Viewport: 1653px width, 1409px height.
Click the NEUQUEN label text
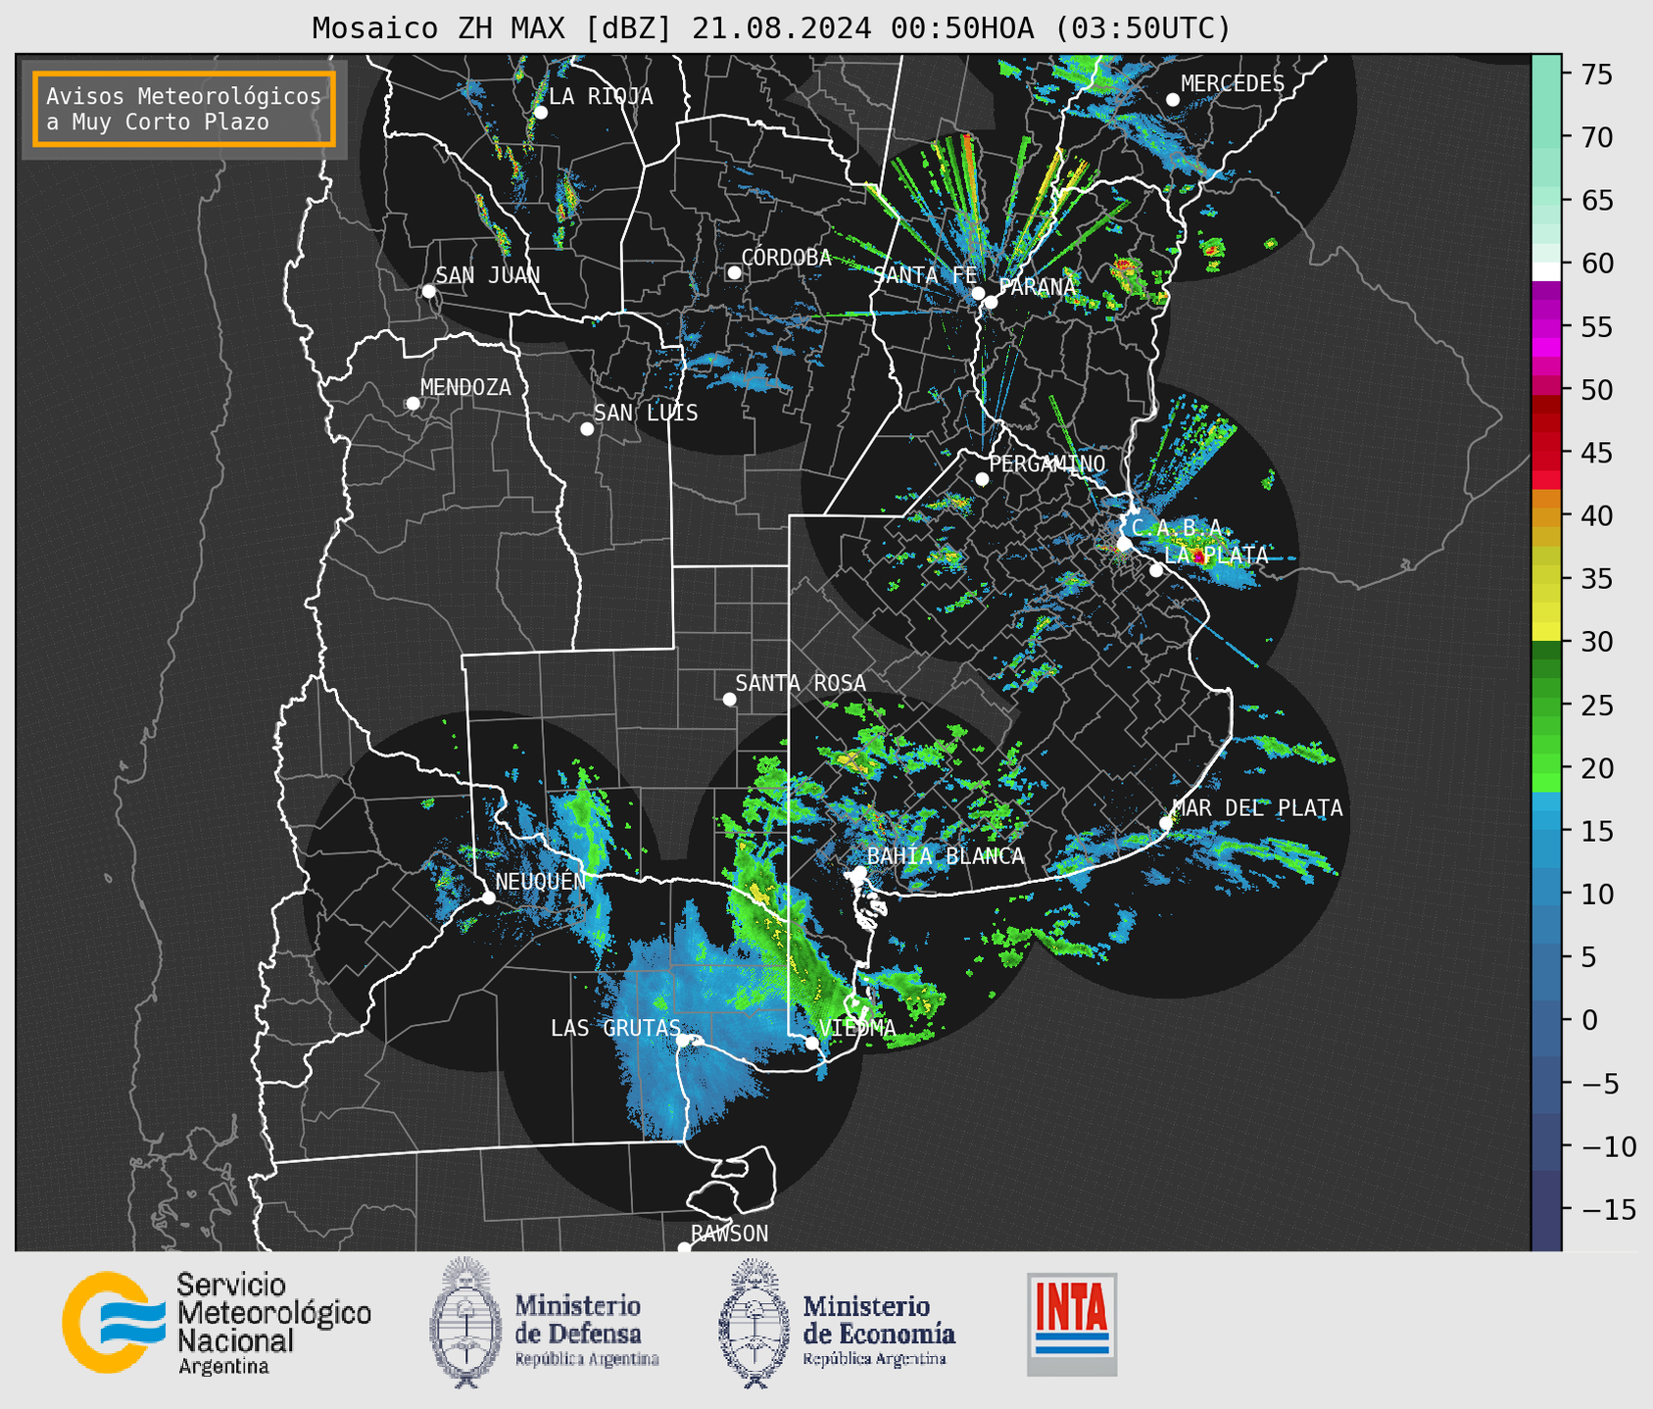pos(541,881)
